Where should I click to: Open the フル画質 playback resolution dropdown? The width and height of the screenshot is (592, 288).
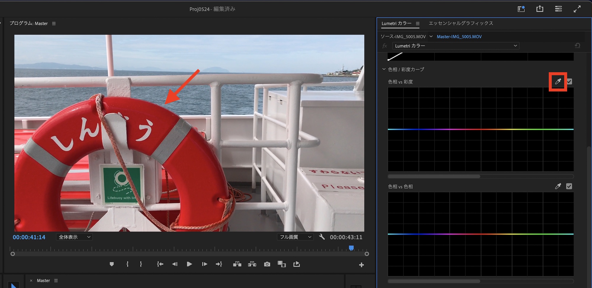coord(295,237)
